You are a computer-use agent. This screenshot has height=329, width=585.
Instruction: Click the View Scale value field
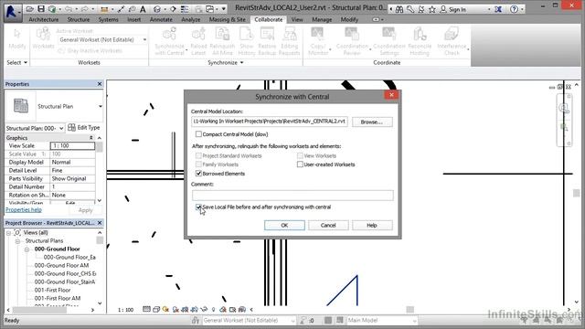pos(72,146)
